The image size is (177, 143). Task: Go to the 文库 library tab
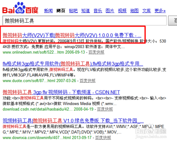pos(147,11)
